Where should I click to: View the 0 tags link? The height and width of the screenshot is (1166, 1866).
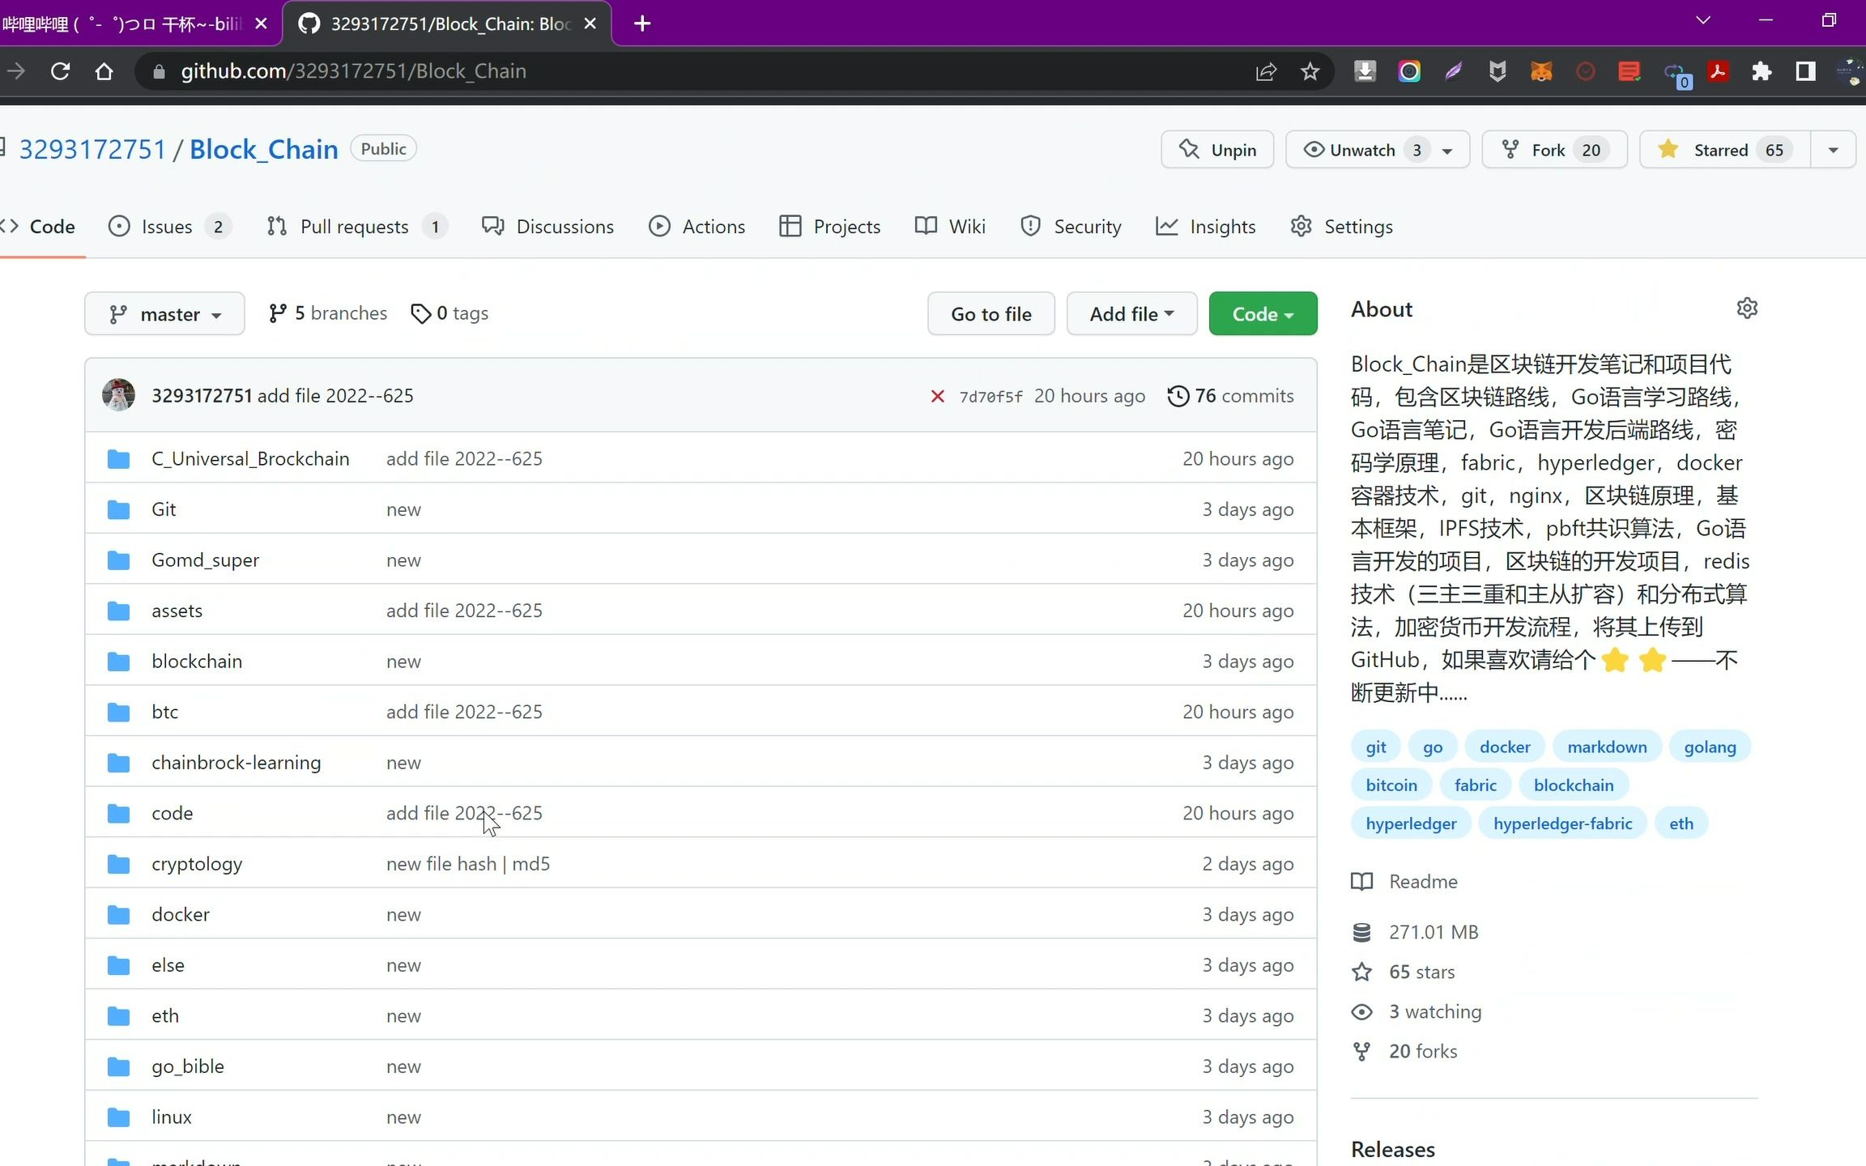pos(449,313)
